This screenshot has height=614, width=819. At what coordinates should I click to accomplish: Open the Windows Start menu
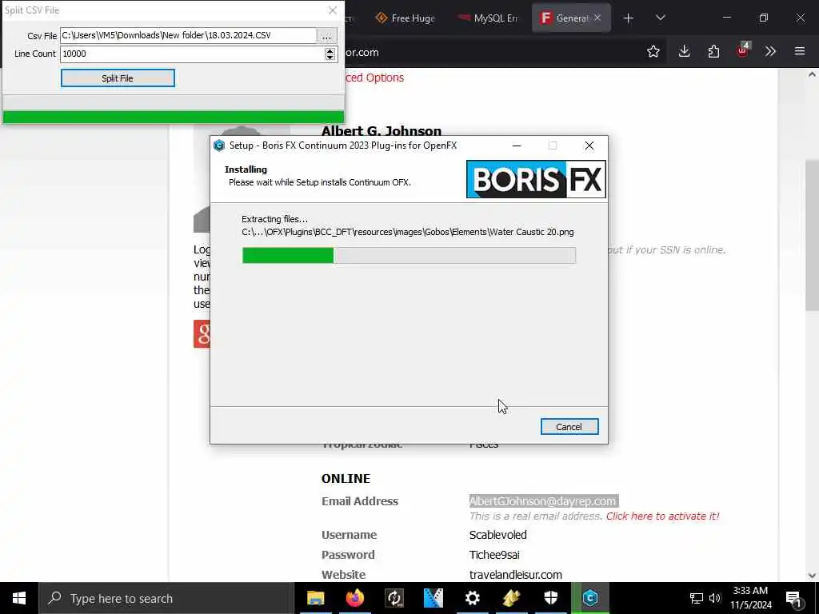tap(19, 598)
